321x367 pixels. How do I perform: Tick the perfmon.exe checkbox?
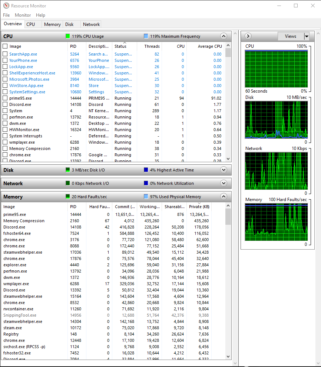pyautogui.click(x=5, y=117)
